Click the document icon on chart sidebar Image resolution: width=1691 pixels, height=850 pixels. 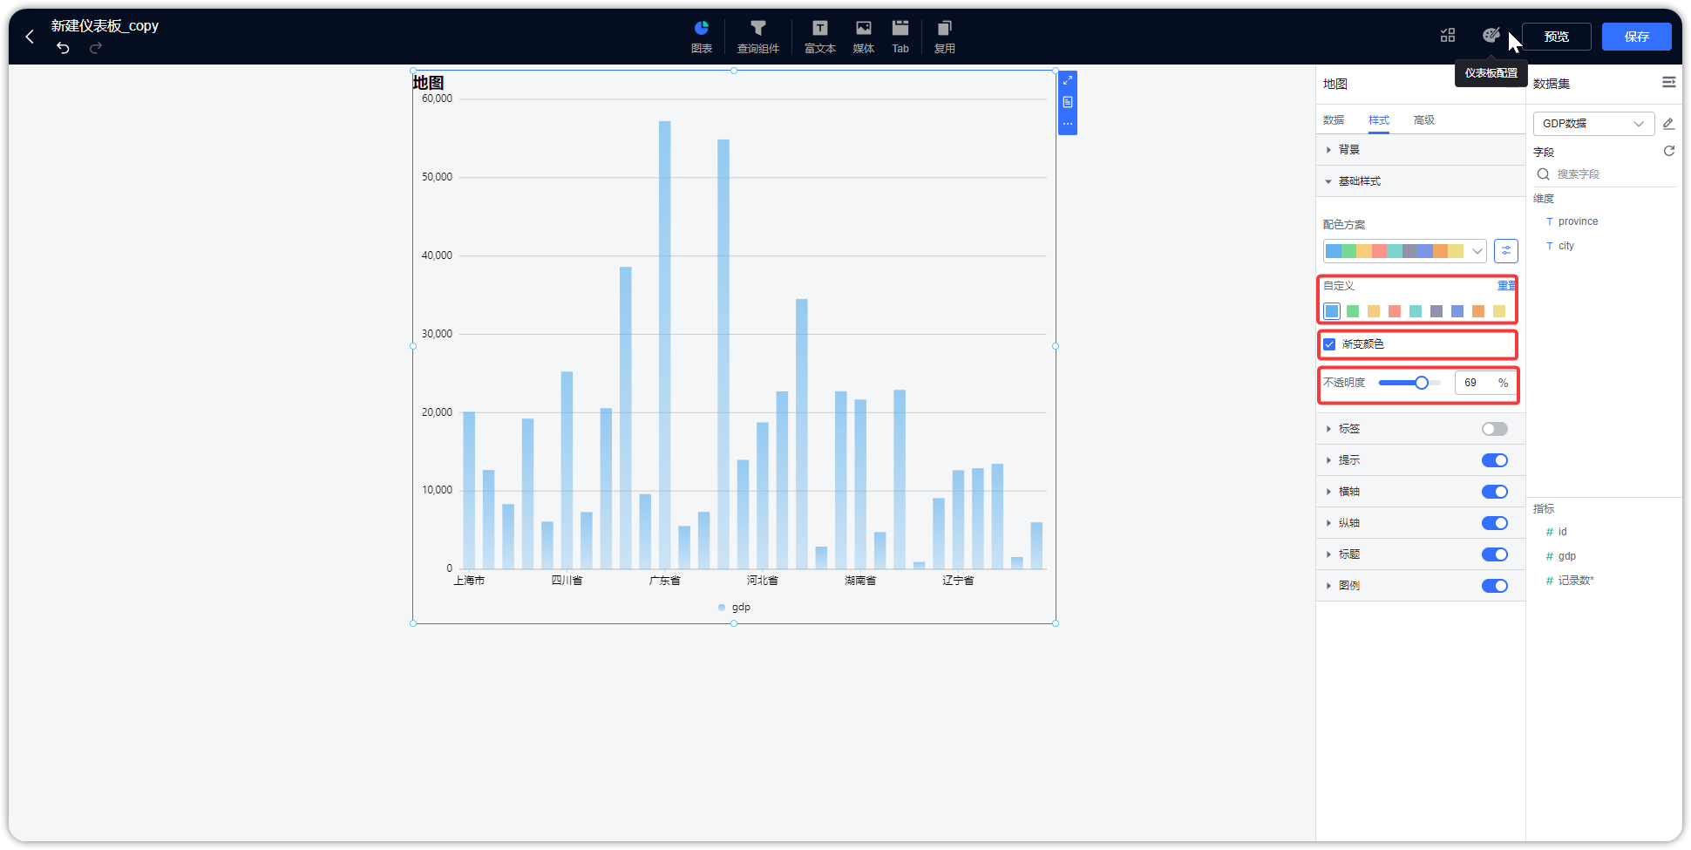coord(1068,102)
